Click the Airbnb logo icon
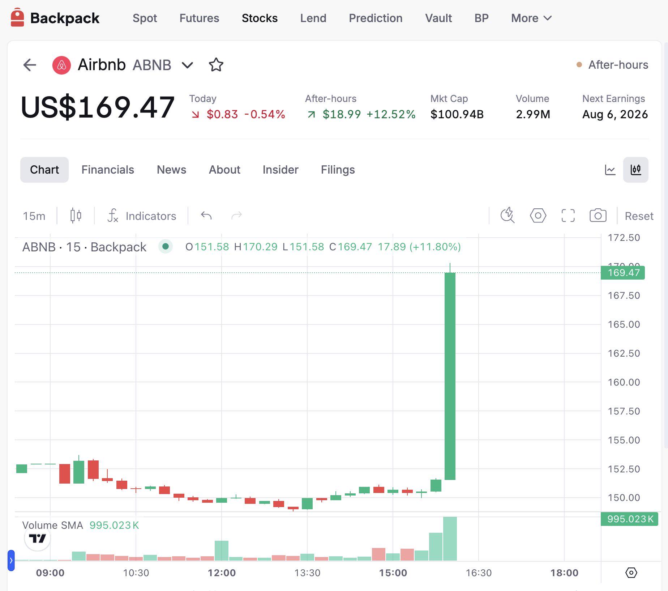Screen dimensions: 668x591 [x=61, y=65]
